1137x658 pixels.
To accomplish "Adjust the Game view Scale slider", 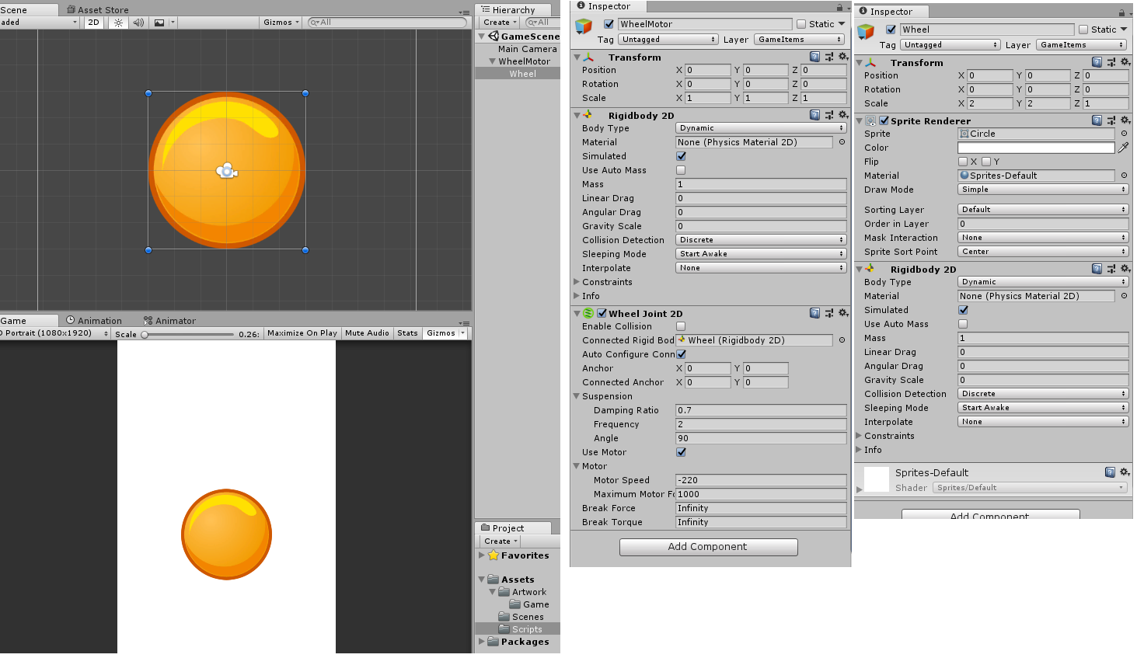I will (189, 335).
